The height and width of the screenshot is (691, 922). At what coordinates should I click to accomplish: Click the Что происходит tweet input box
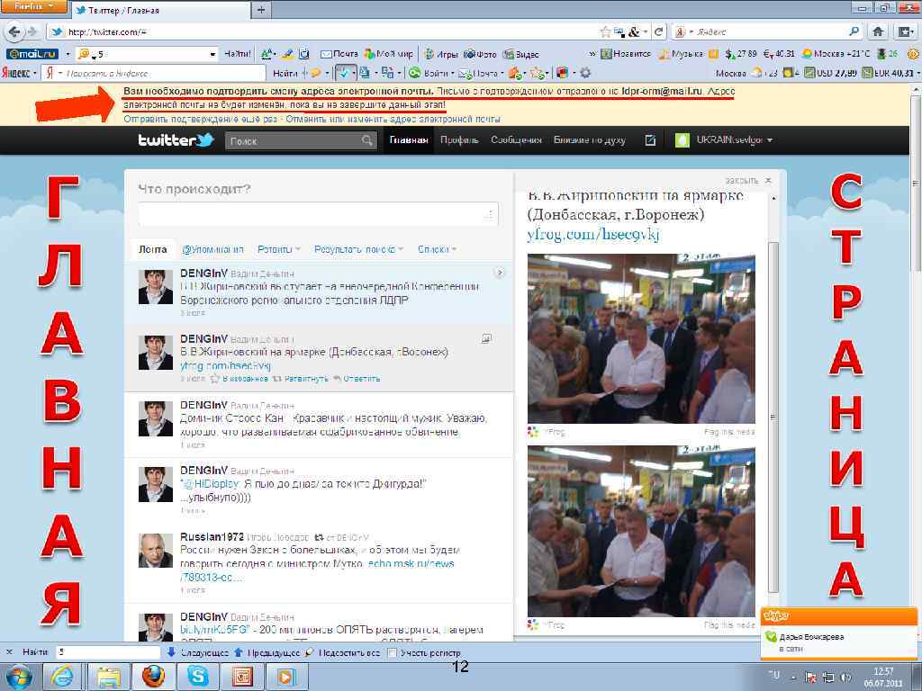tap(318, 214)
